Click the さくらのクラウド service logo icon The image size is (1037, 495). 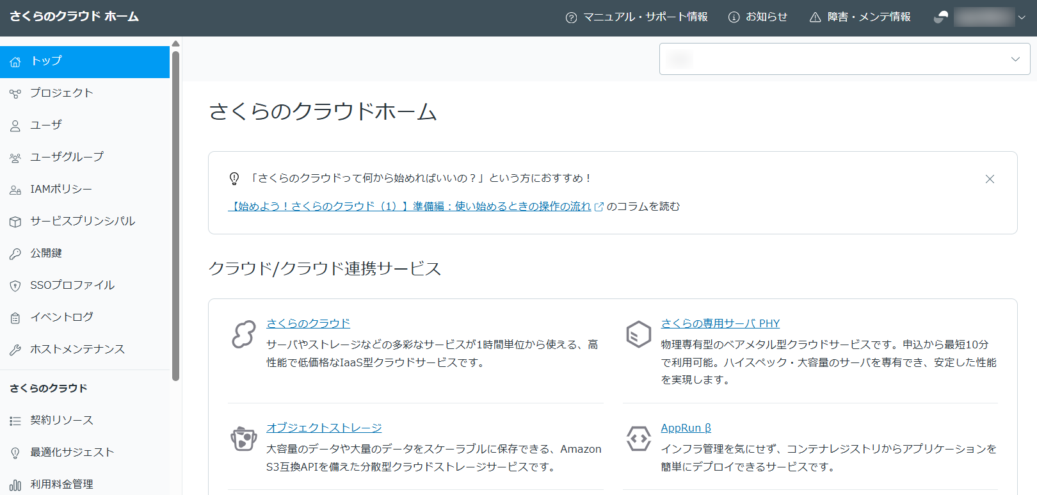pyautogui.click(x=244, y=334)
